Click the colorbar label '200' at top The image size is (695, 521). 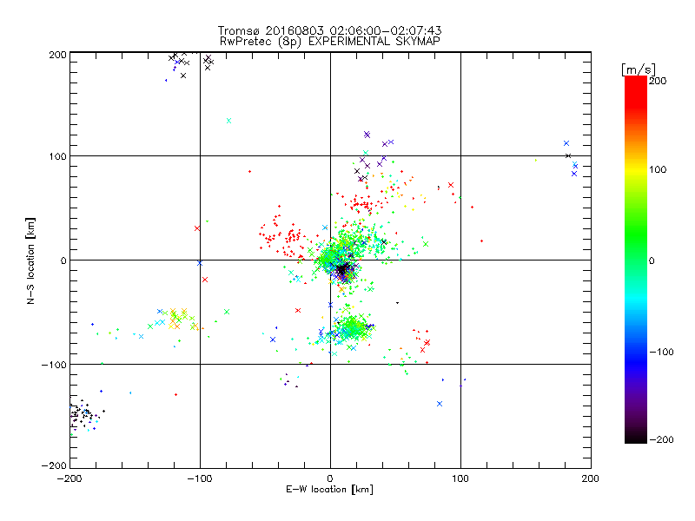pos(658,81)
